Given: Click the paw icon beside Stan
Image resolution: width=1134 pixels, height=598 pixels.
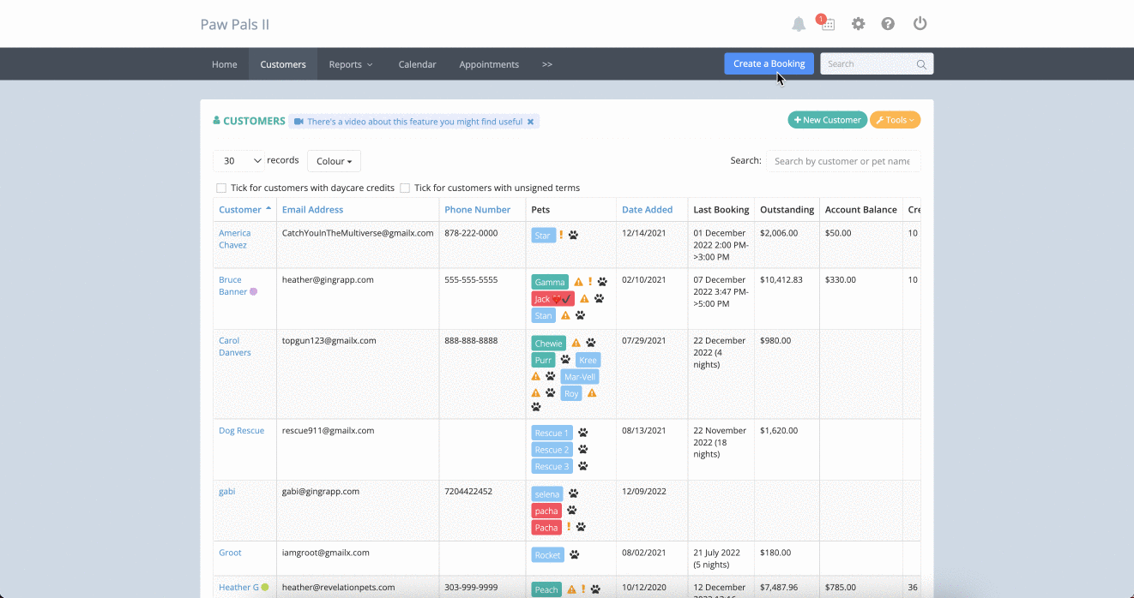Looking at the screenshot, I should pos(580,315).
